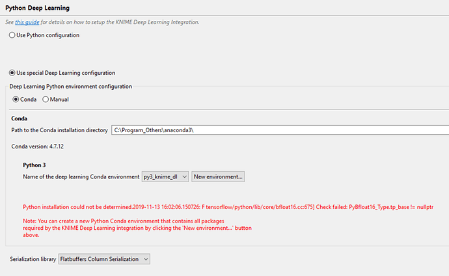Click the 'Serialization library' label
Screen dimensions: 449x276
pos(33,259)
